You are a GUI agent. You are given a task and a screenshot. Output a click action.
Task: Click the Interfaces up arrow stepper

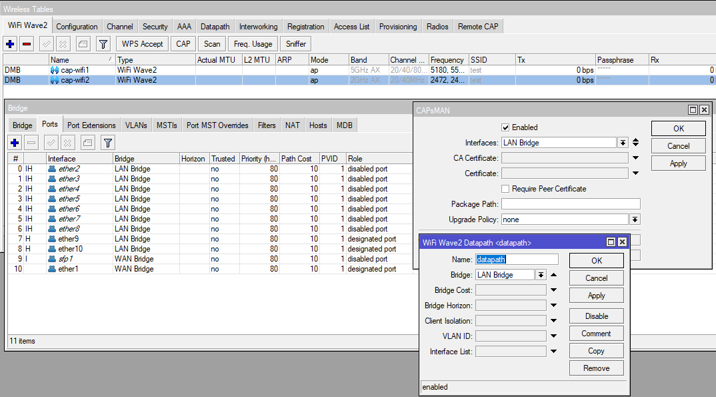pyautogui.click(x=635, y=139)
